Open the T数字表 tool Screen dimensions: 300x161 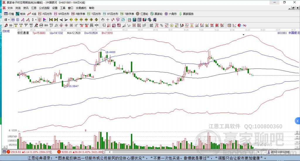click(x=127, y=14)
